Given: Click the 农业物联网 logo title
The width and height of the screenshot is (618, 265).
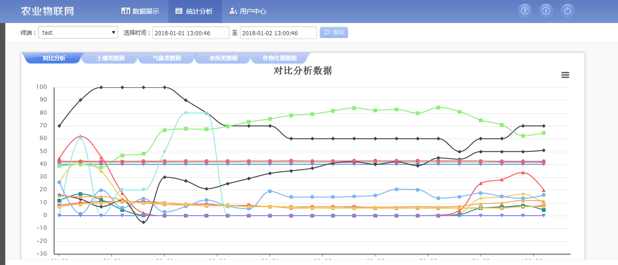Looking at the screenshot, I should coord(48,11).
